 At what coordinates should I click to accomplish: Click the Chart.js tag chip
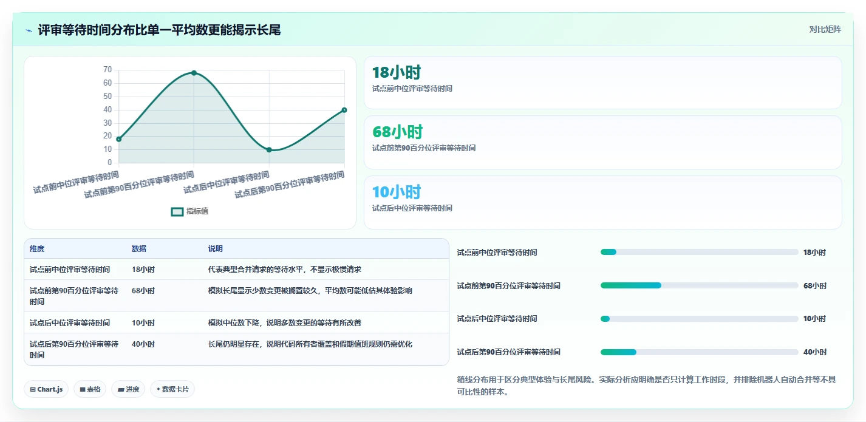(46, 389)
